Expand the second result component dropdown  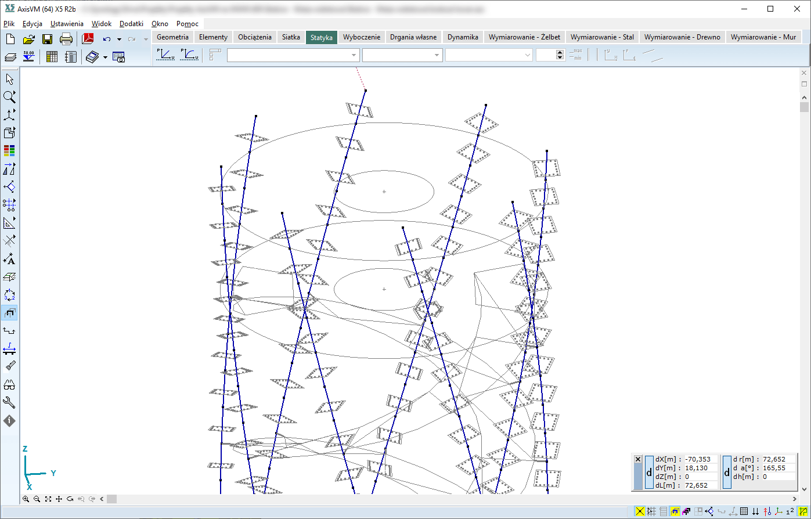tap(402, 55)
